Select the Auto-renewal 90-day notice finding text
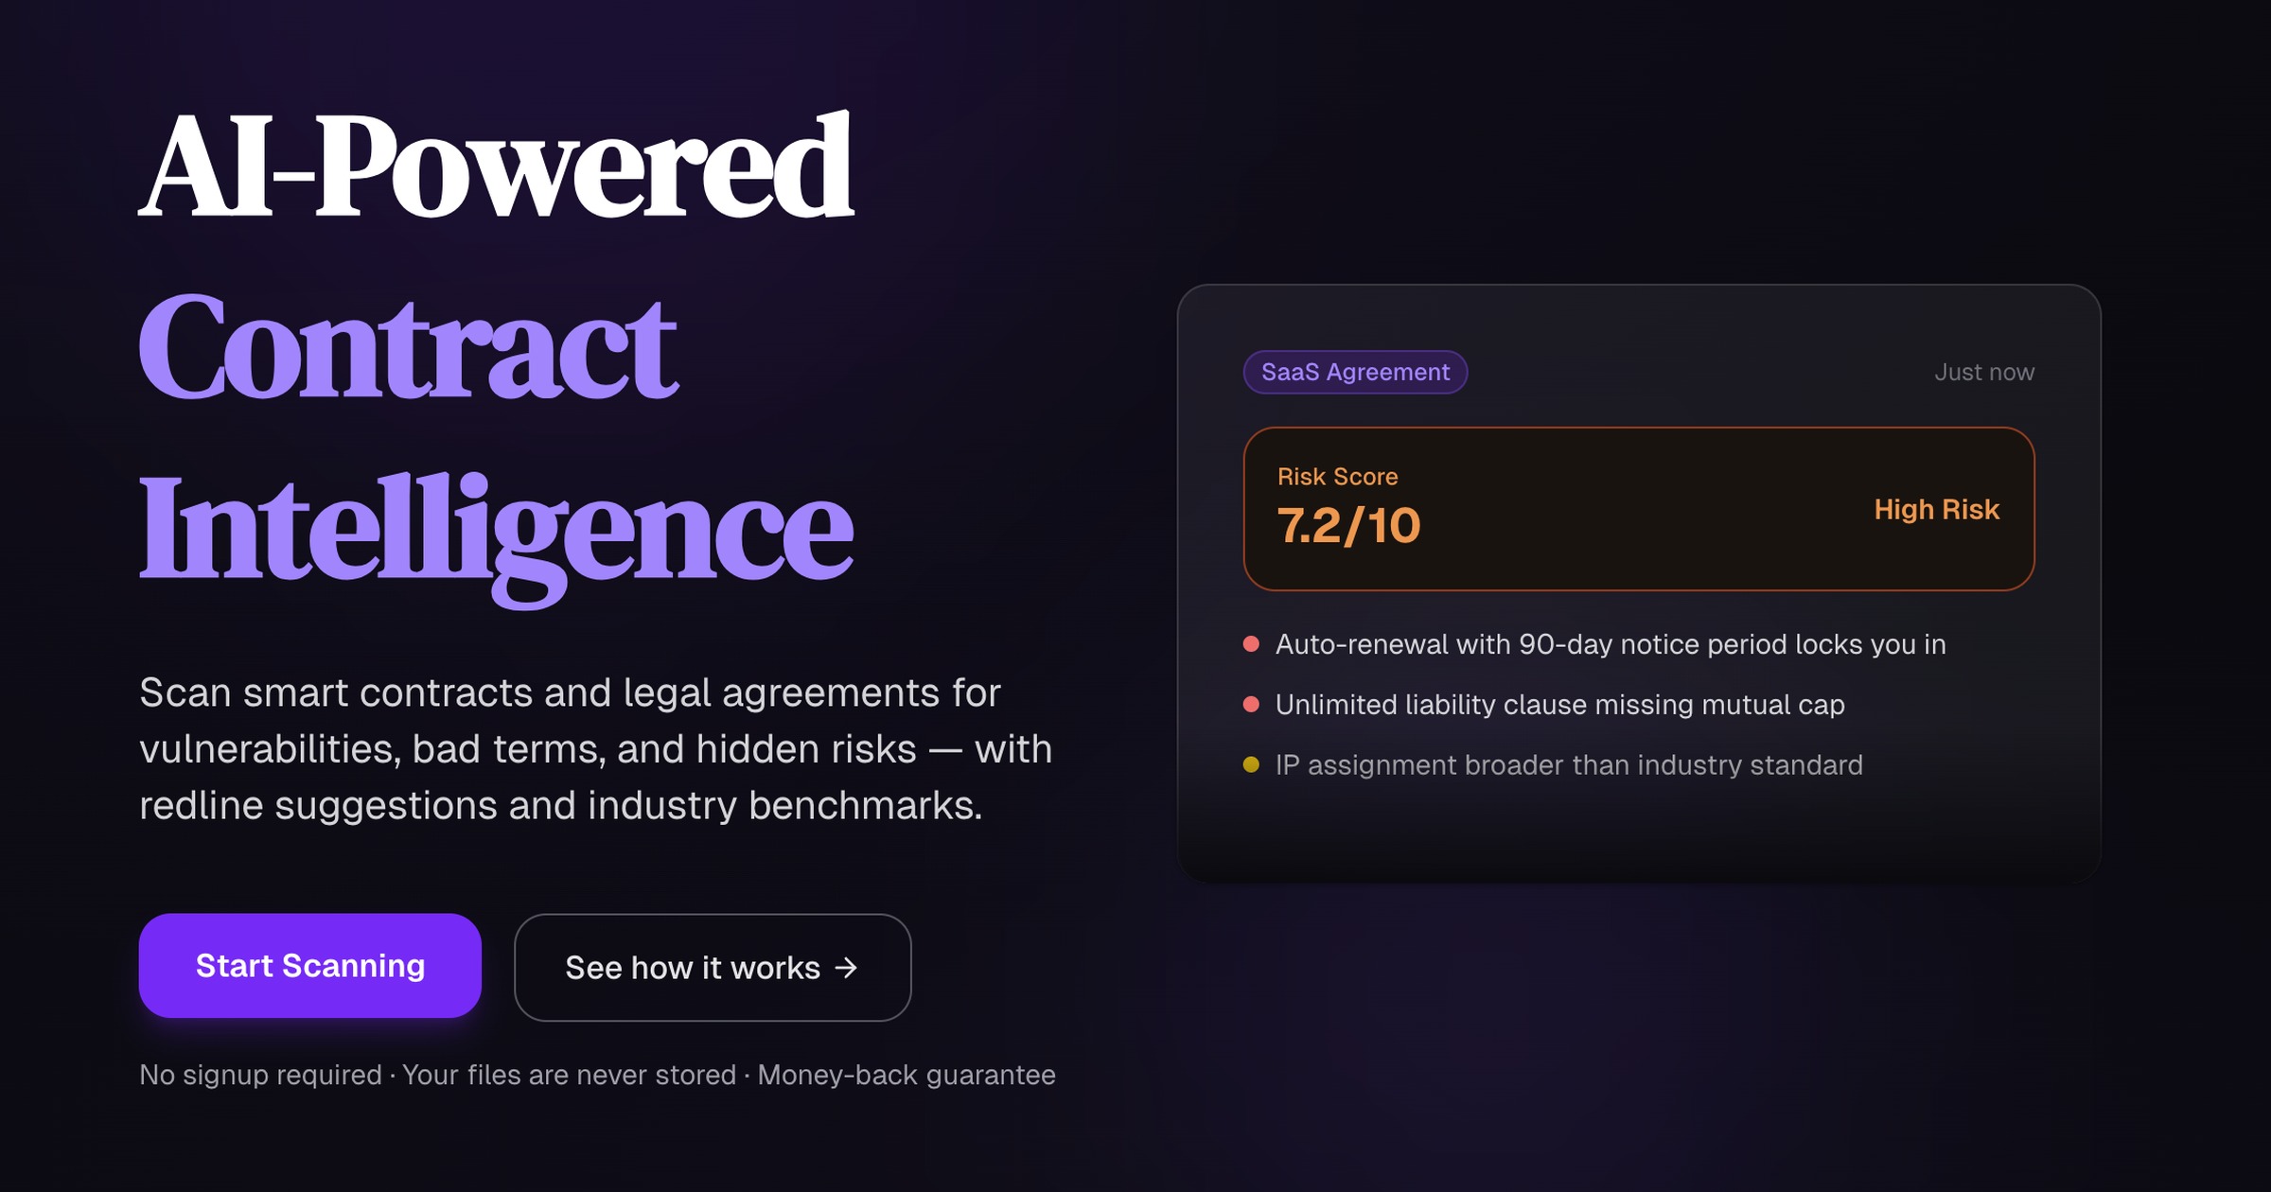The height and width of the screenshot is (1192, 2271). point(1611,644)
